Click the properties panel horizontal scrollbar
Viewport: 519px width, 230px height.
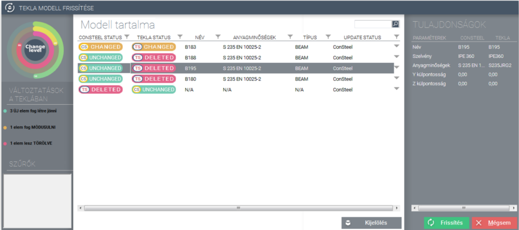(464, 208)
